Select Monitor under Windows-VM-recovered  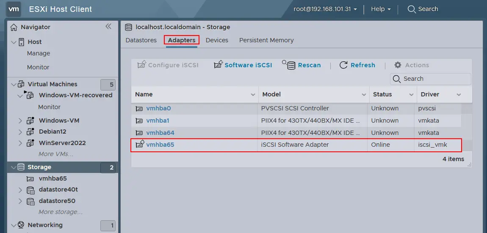[50, 107]
